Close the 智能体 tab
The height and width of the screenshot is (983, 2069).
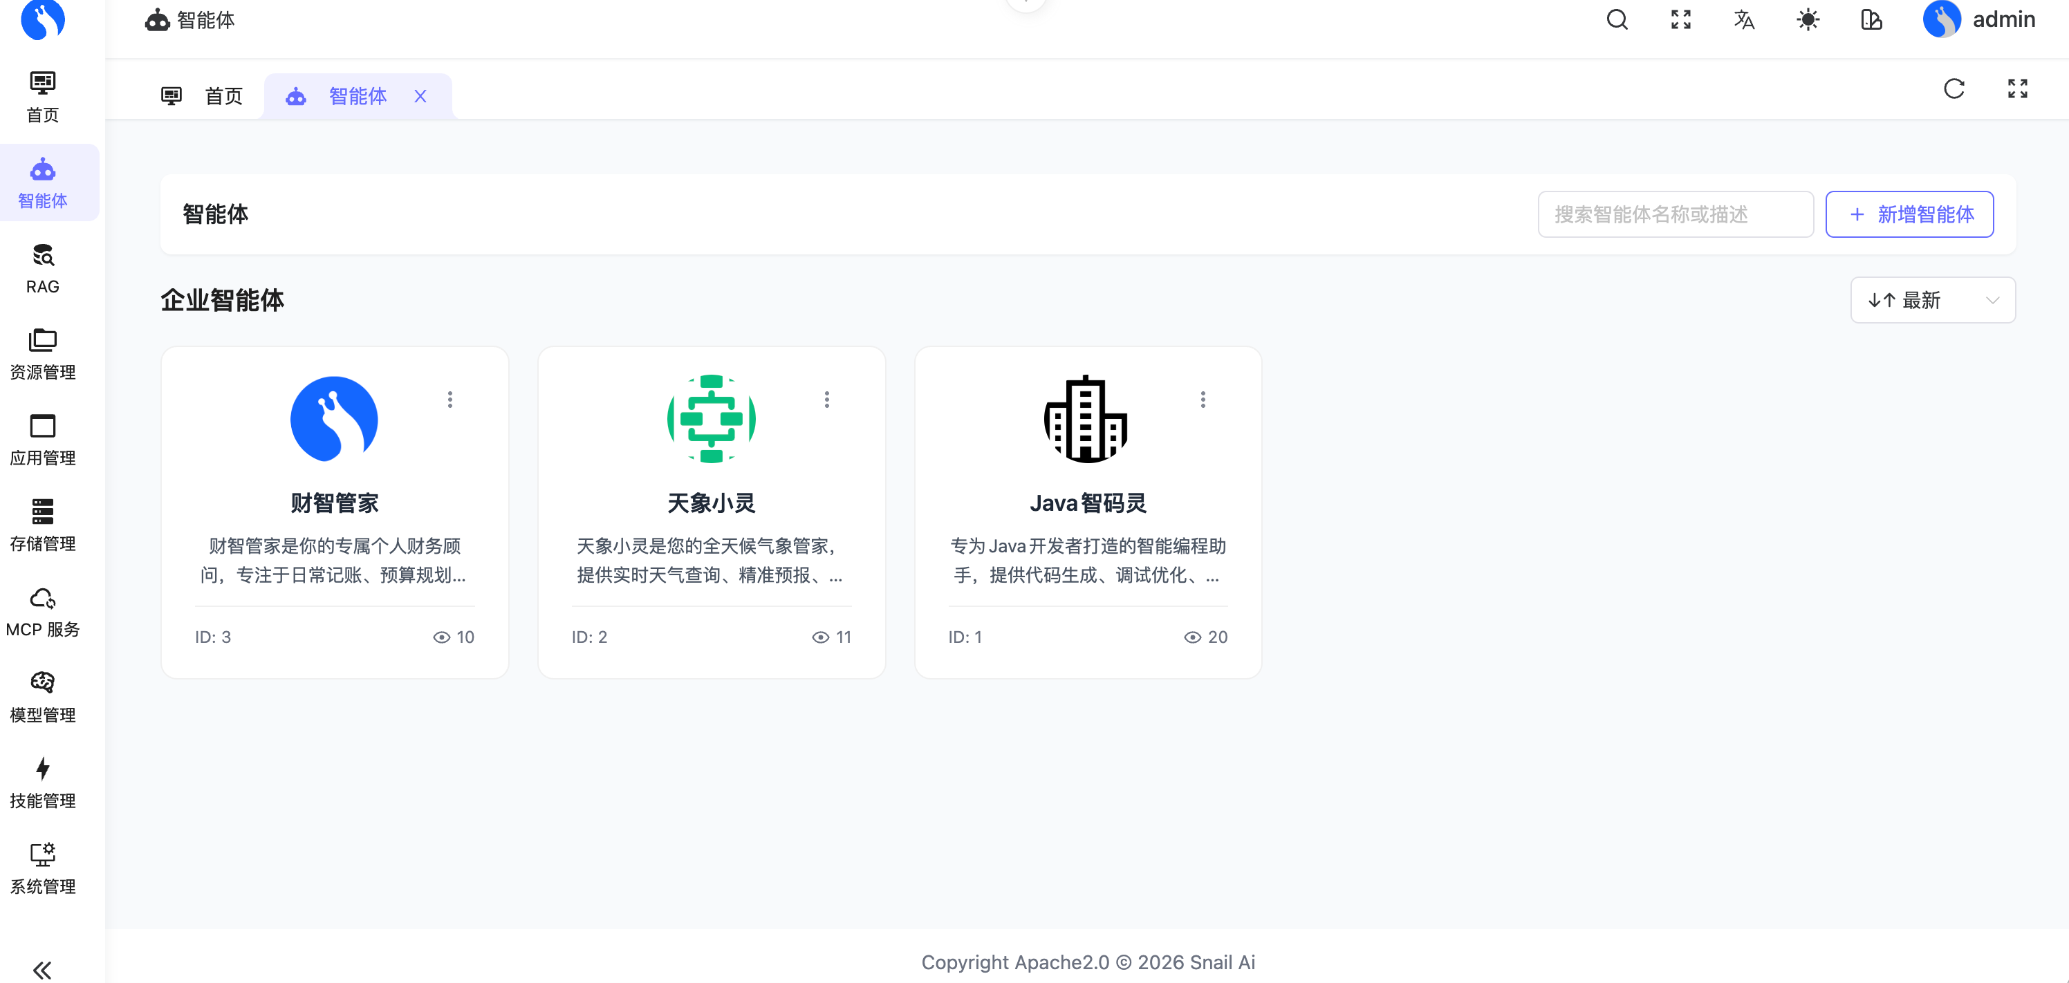pos(420,96)
